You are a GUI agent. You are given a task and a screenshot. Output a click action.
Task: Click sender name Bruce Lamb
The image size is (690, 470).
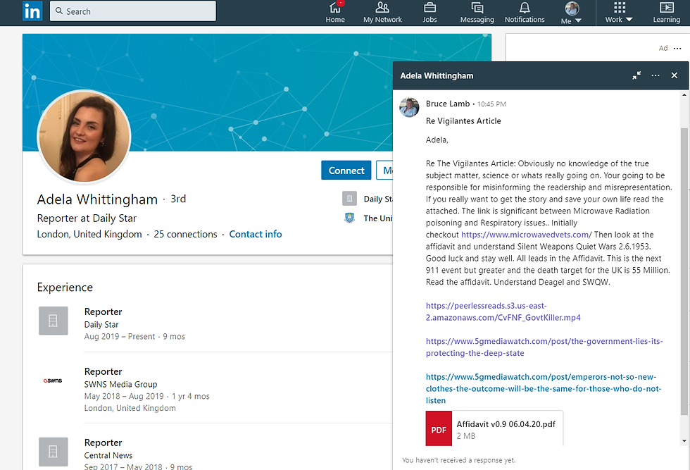coord(448,104)
